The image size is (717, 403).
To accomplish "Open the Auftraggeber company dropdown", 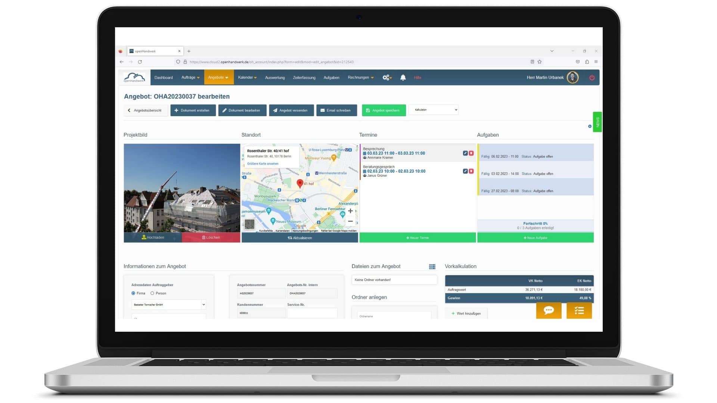I will (x=169, y=305).
